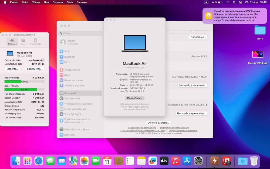
Task: Open Mail app in the Dock
Action: click(62, 161)
